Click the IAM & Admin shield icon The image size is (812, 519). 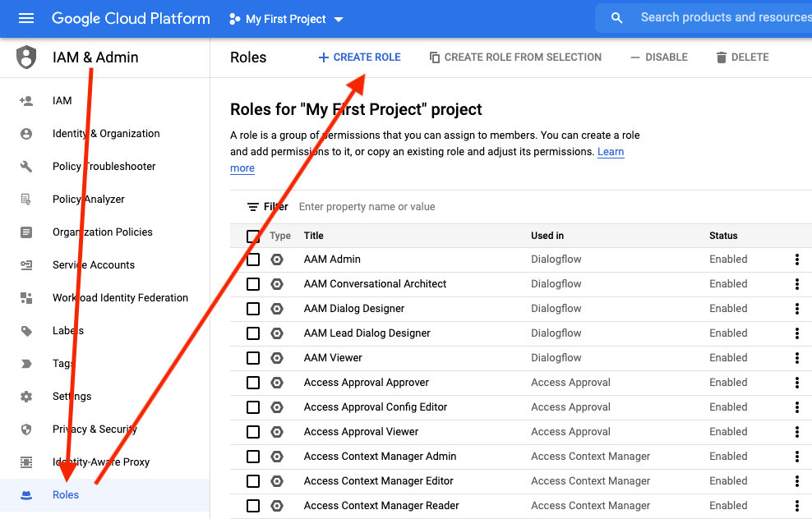tap(26, 57)
